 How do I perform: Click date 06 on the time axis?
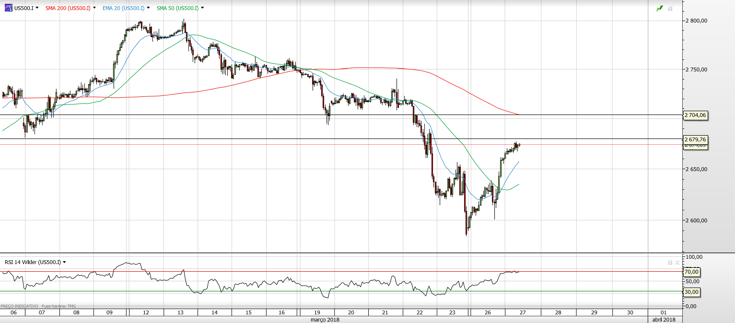[x=13, y=312]
